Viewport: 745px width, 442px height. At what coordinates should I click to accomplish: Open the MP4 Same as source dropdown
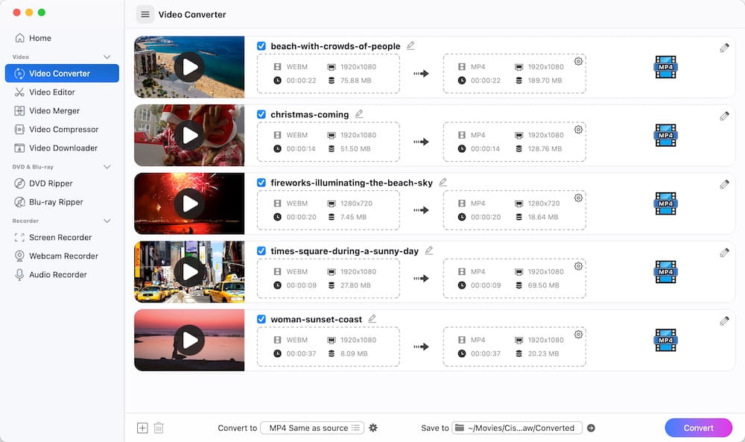click(312, 428)
